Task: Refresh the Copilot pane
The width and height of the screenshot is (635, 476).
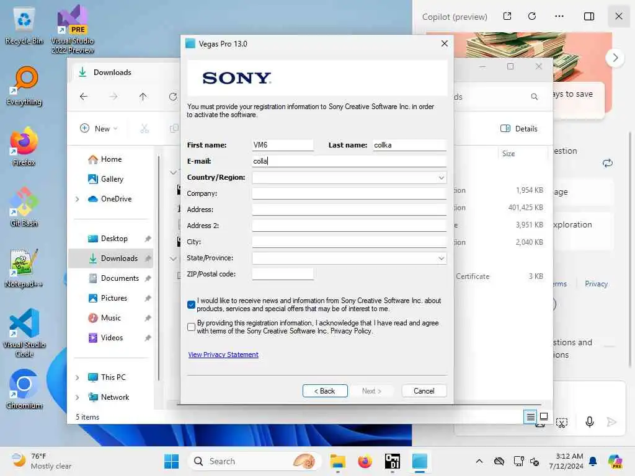Action: 532,16
